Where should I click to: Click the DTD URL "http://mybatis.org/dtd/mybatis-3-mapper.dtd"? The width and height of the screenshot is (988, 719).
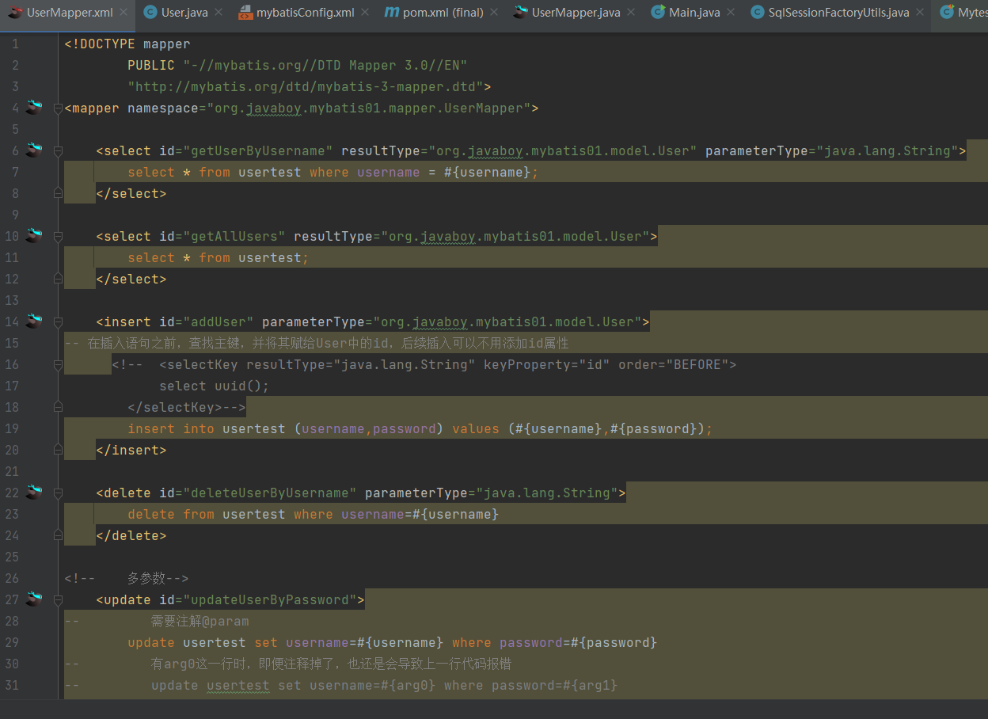(306, 86)
